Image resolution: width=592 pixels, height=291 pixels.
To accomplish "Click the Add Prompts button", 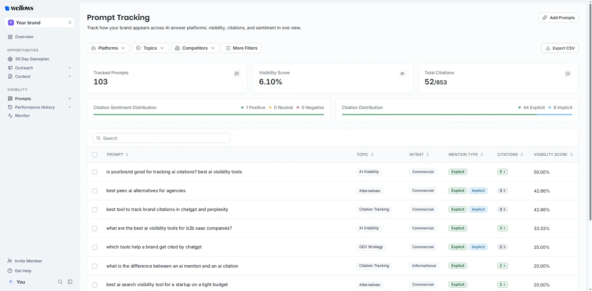I will [558, 18].
